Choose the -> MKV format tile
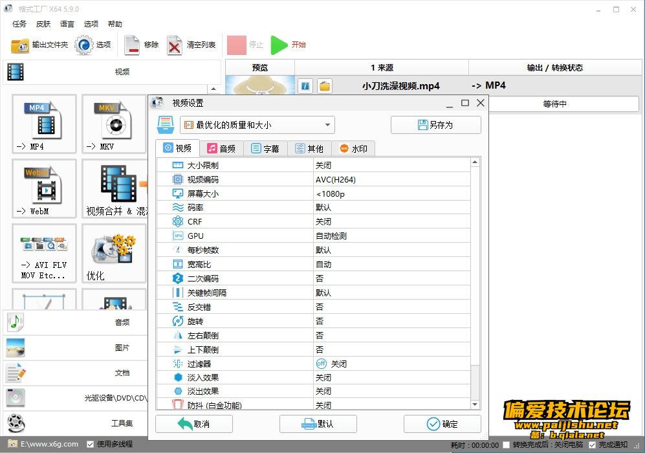645x453 pixels. 115,124
